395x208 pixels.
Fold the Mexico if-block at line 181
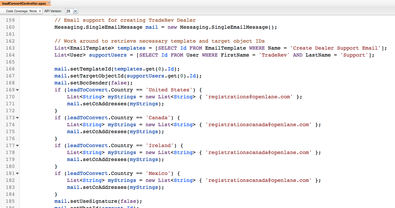coord(17,173)
